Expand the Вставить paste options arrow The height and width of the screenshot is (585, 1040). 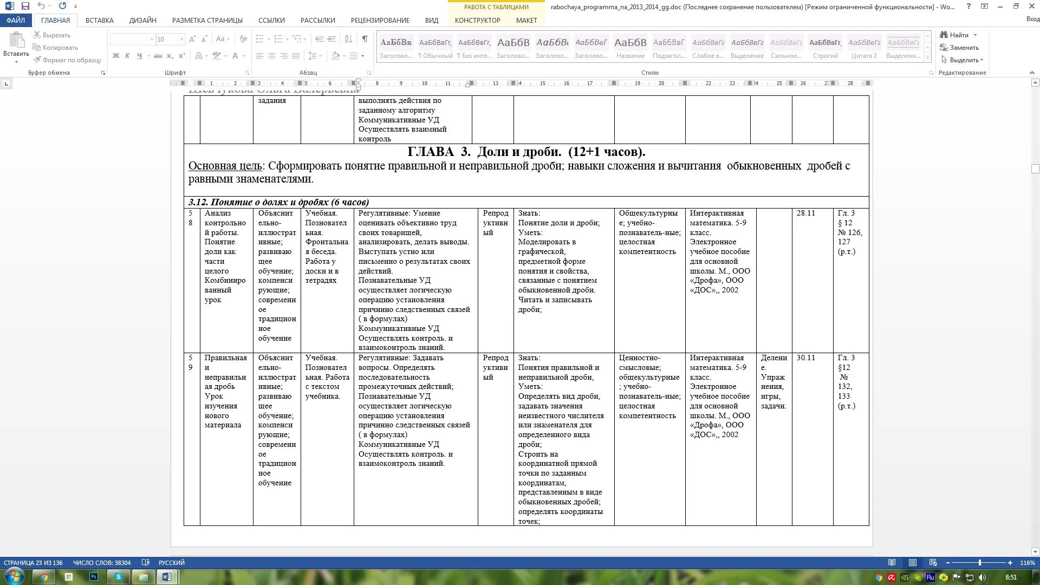[x=16, y=62]
